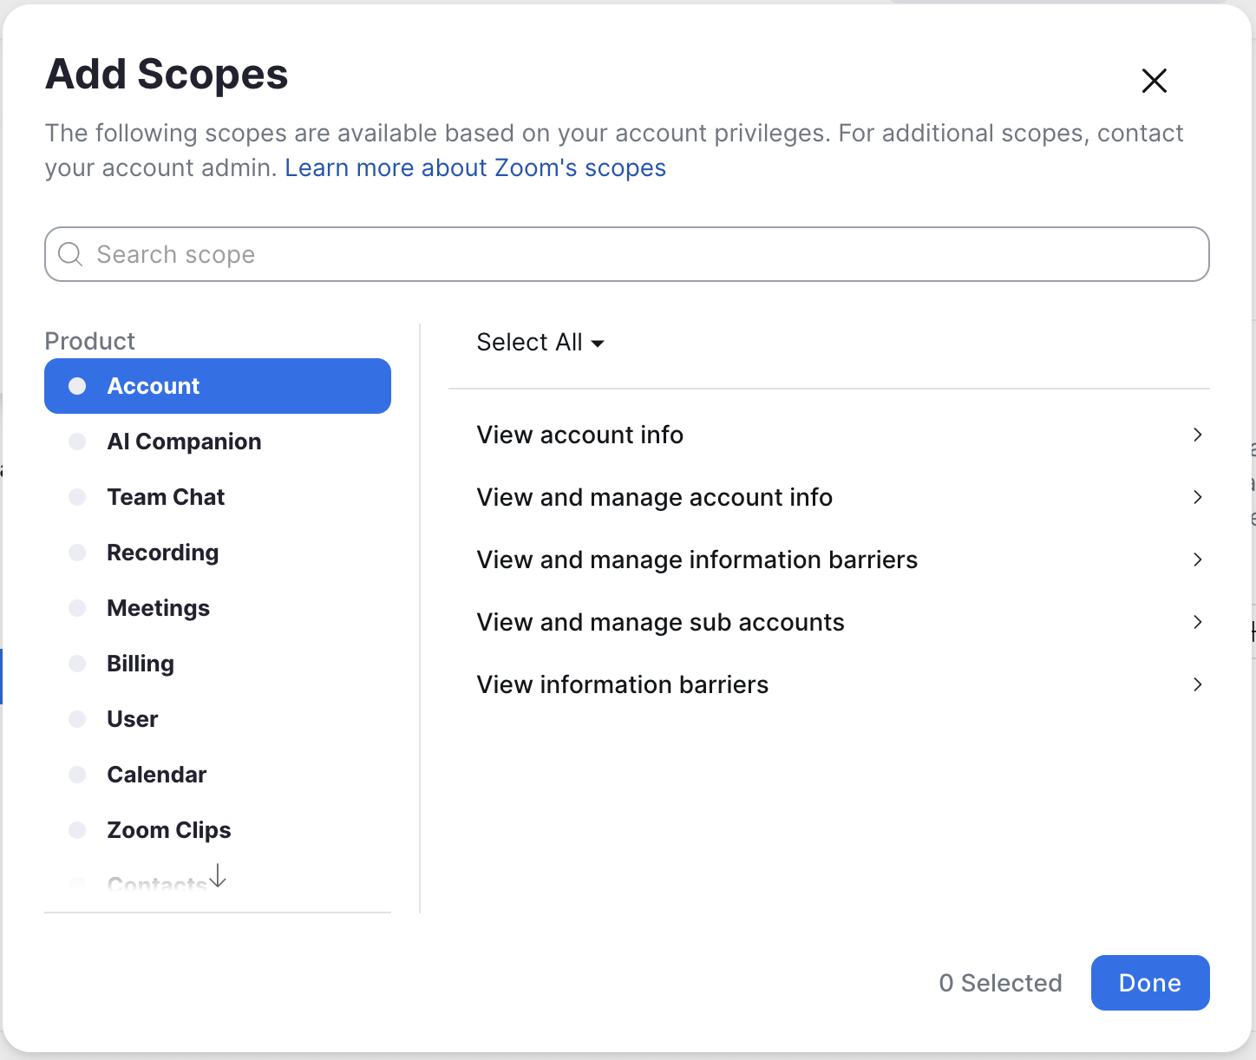Select the Calendar radio dot

coord(77,775)
